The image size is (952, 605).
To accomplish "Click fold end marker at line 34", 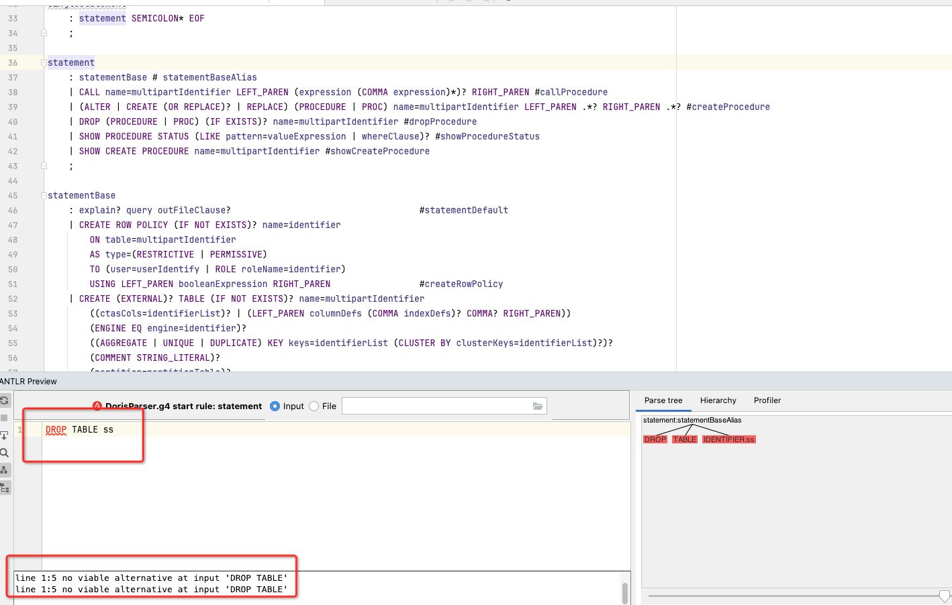I will click(x=44, y=33).
